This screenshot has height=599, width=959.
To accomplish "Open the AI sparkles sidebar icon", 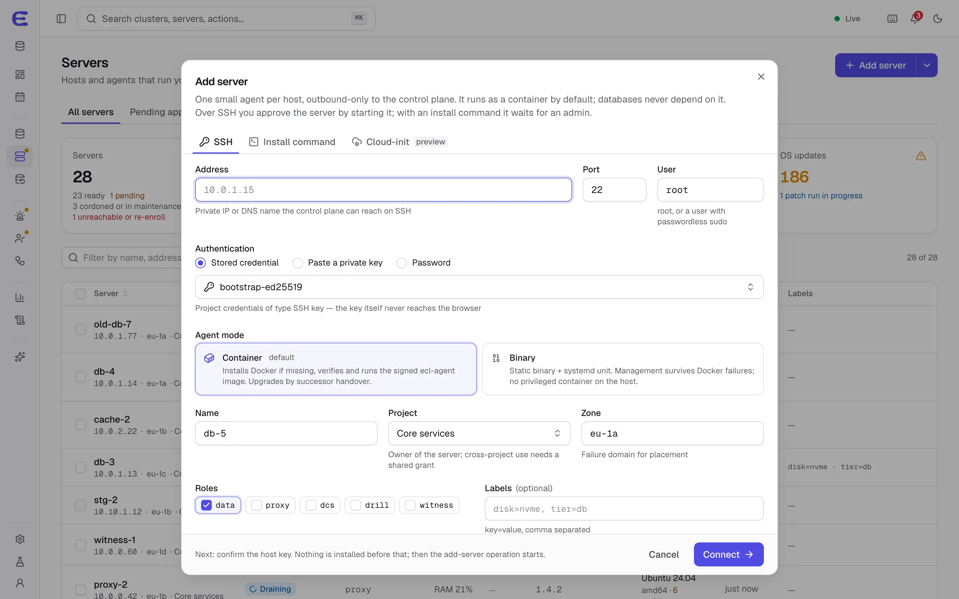I will point(20,357).
